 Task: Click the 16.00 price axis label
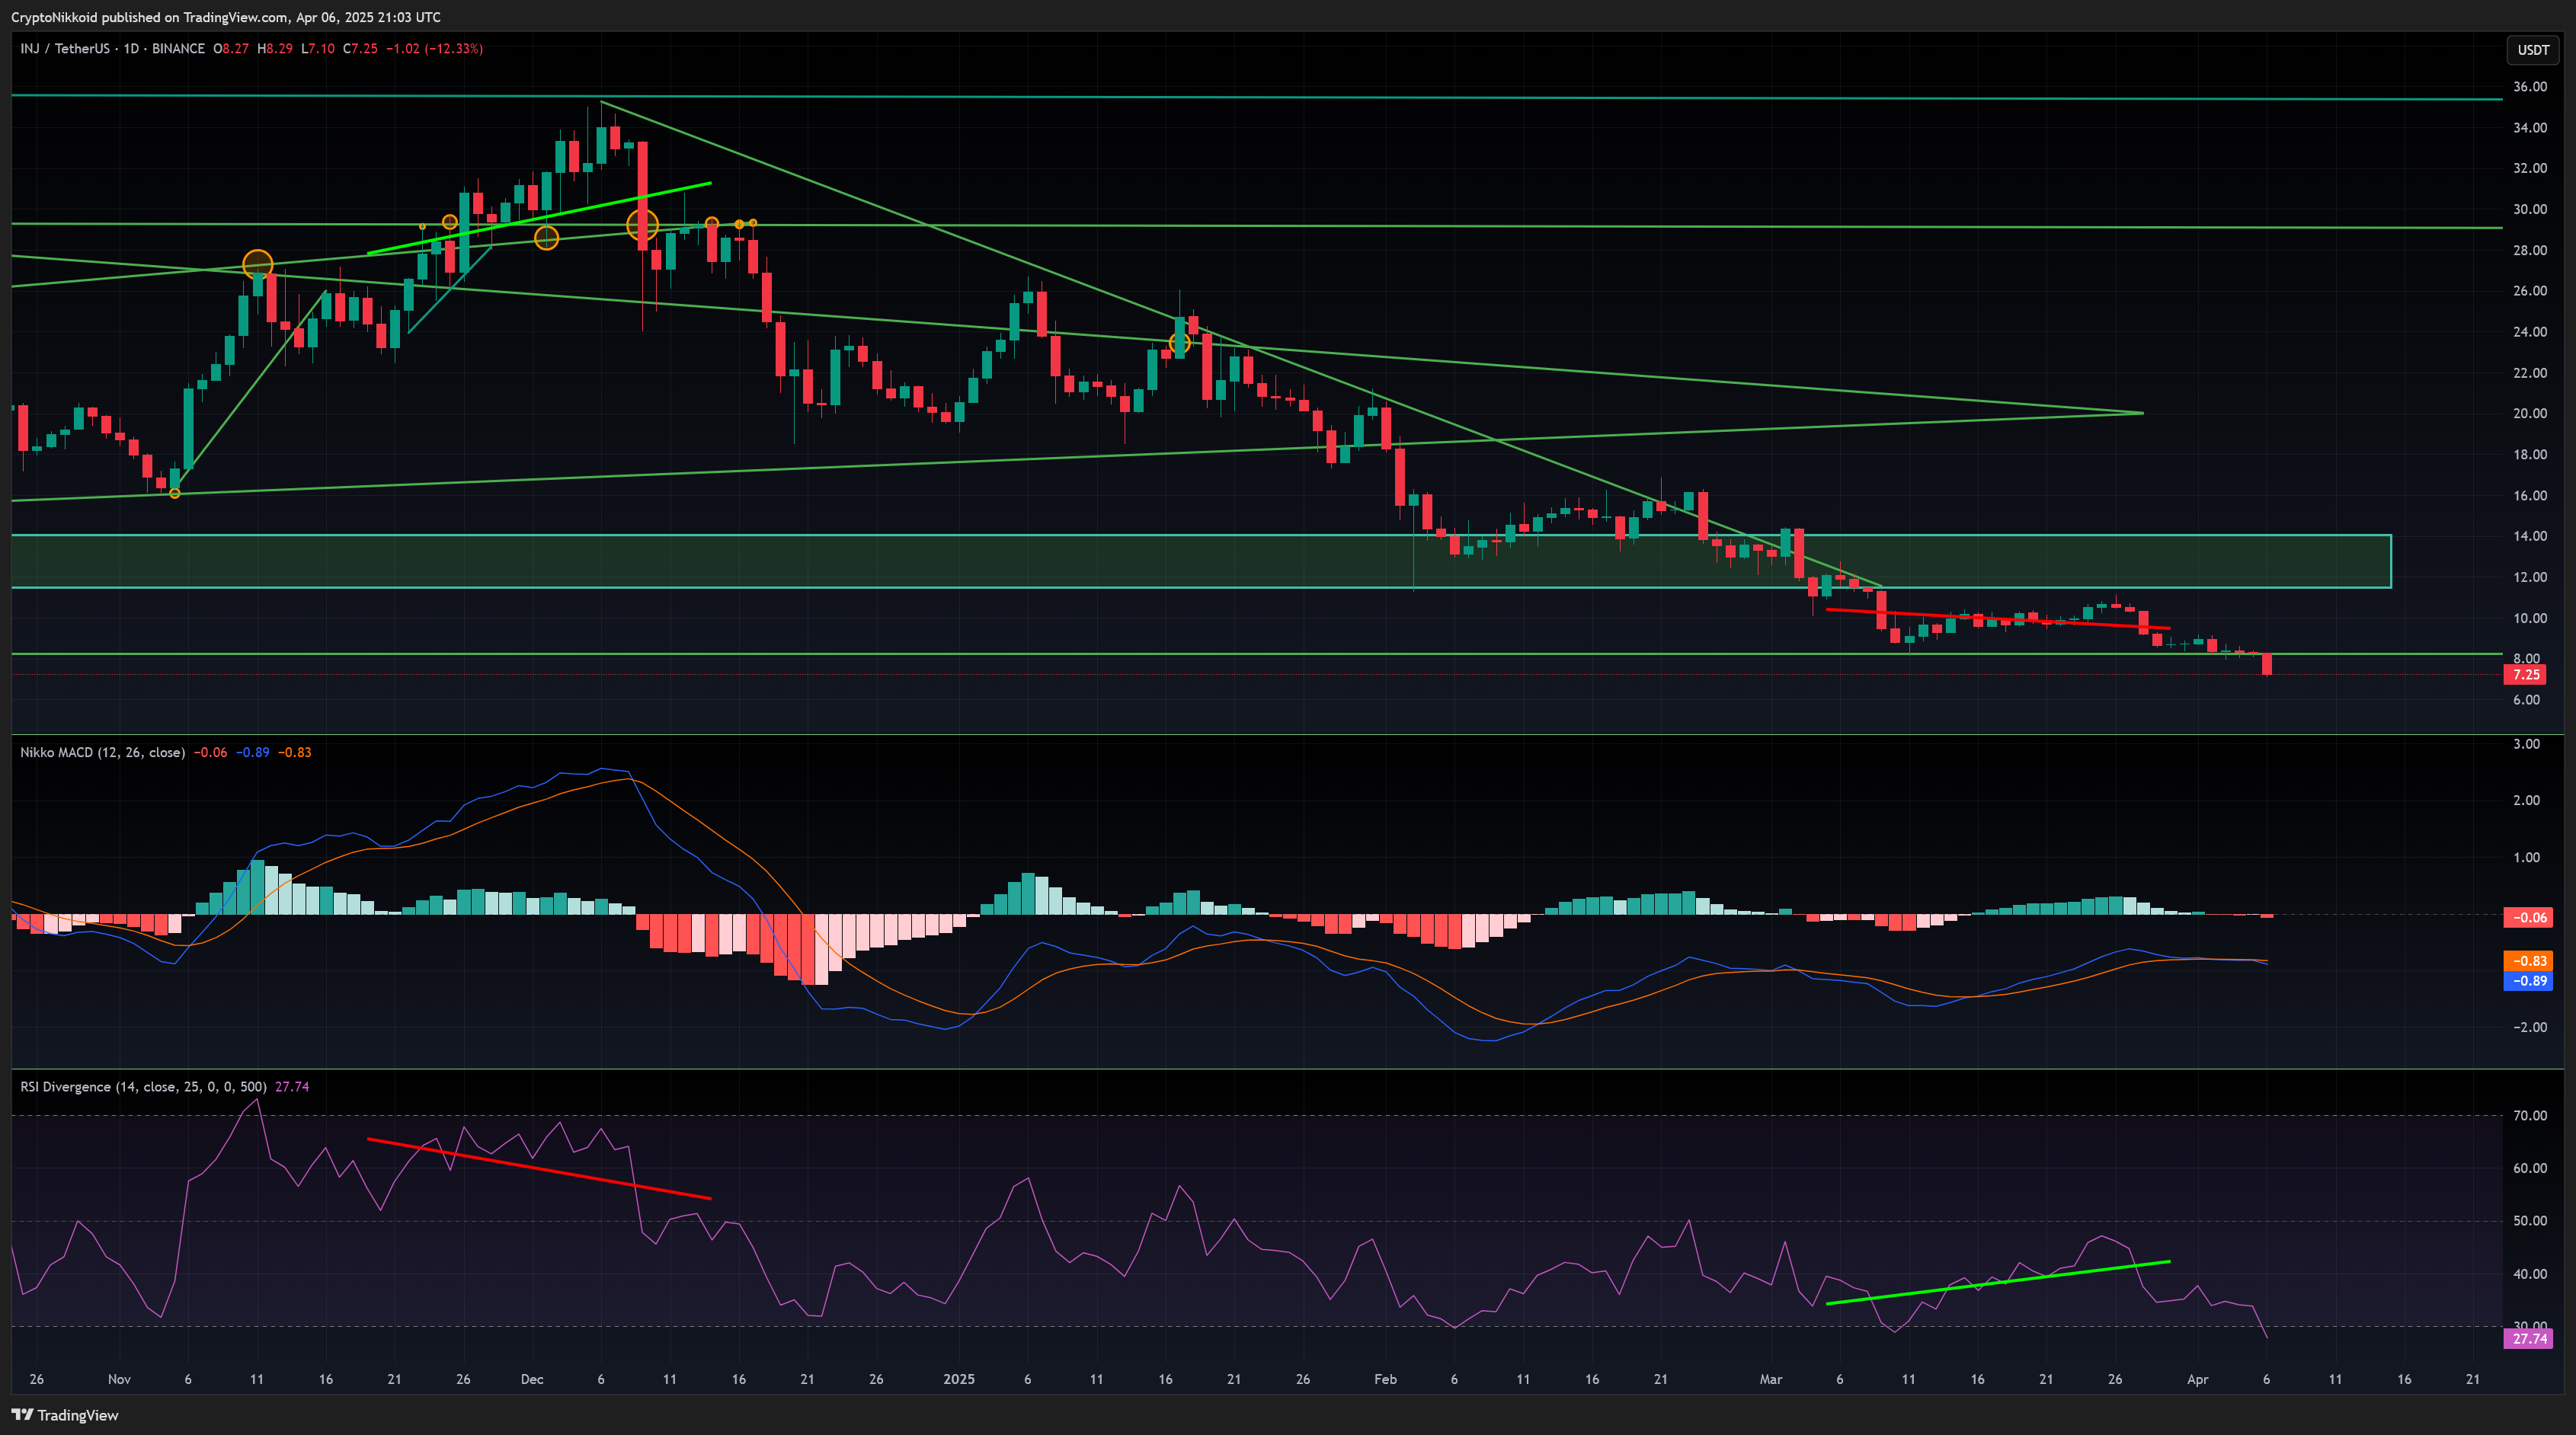pyautogui.click(x=2530, y=495)
